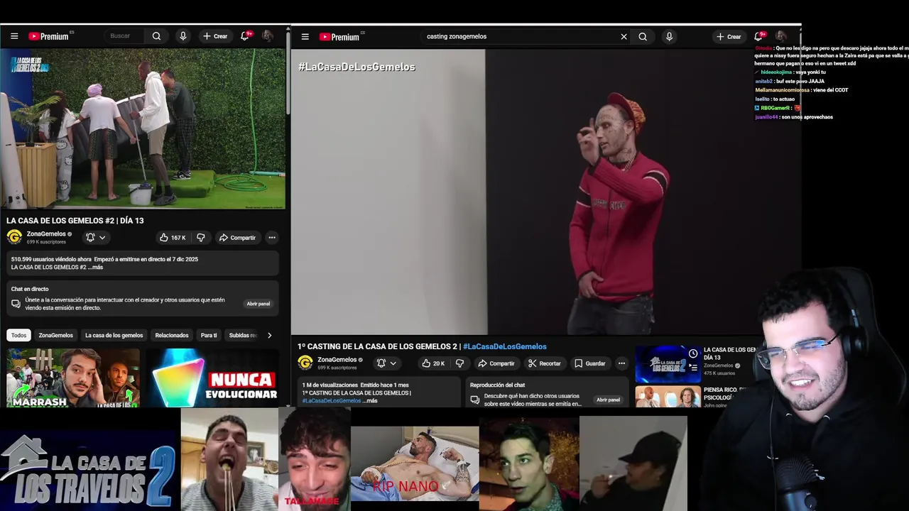Viewport: 909px width, 511px height.
Task: Click ZonaGemelos channel avatar under casting video
Action: point(305,363)
